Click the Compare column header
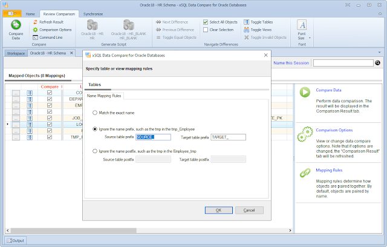The height and width of the screenshot is (247, 387). [50, 87]
